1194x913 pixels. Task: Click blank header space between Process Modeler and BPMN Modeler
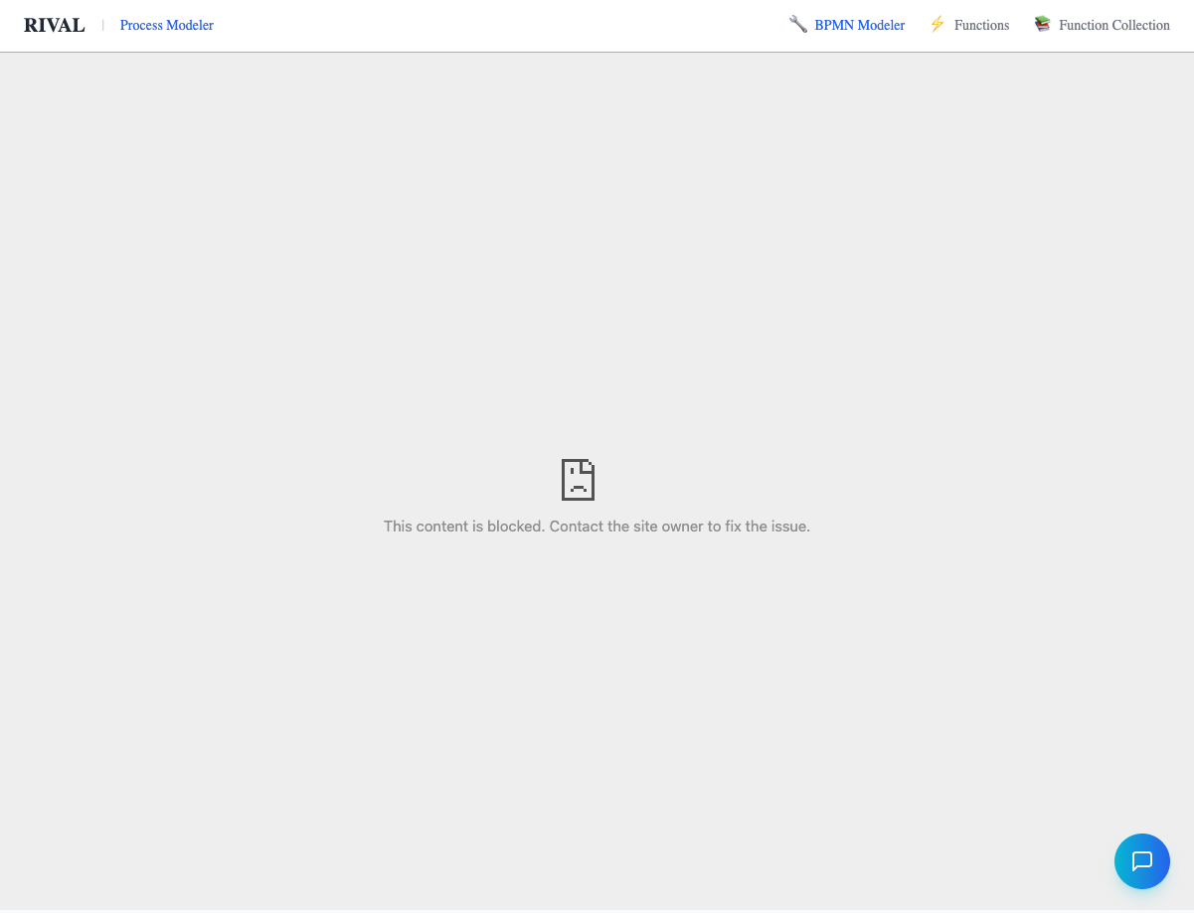tap(497, 25)
